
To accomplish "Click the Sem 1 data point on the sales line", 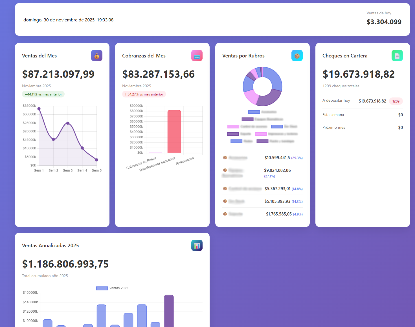I will pyautogui.click(x=39, y=109).
